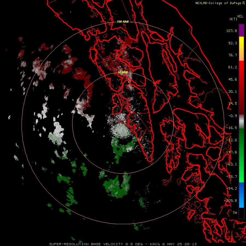The height and width of the screenshot is (246, 246).
Task: Click the TH legend label
Action: point(235,213)
